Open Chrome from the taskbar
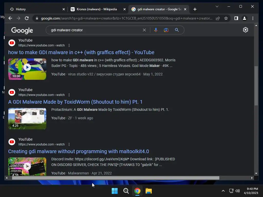Image resolution: width=263 pixels, height=197 pixels. (137, 191)
